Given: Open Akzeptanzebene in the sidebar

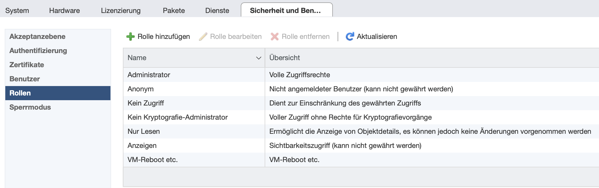Looking at the screenshot, I should coord(38,37).
